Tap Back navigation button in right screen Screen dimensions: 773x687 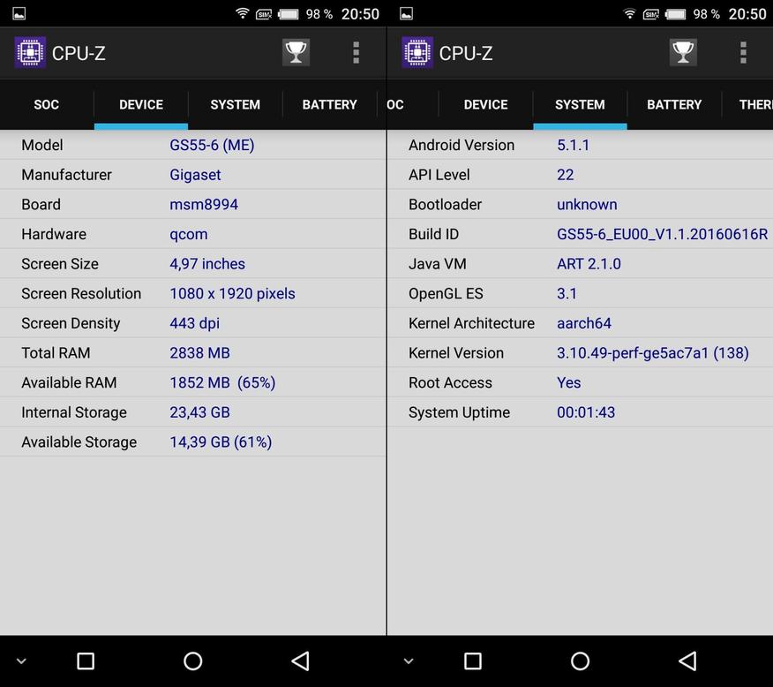click(687, 661)
